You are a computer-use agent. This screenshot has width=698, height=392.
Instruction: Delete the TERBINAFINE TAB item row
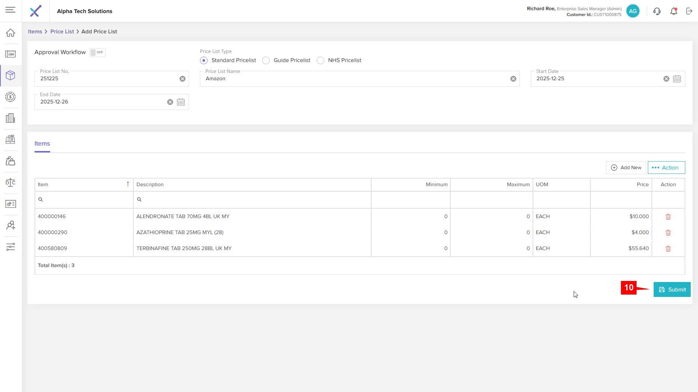coord(668,249)
